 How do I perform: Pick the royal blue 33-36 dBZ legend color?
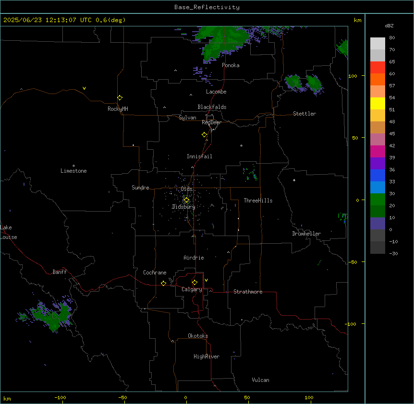(377, 175)
